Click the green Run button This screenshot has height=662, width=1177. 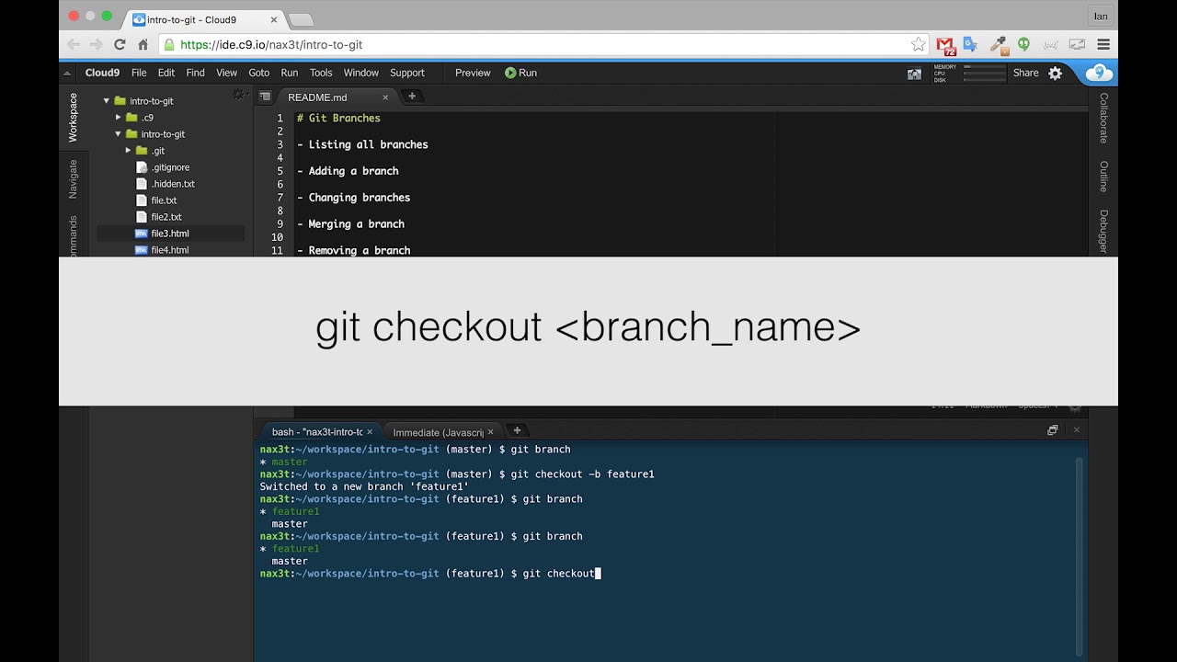[x=520, y=73]
